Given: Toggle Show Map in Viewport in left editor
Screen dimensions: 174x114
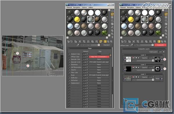Looking at the screenshot, I should tap(101, 41).
